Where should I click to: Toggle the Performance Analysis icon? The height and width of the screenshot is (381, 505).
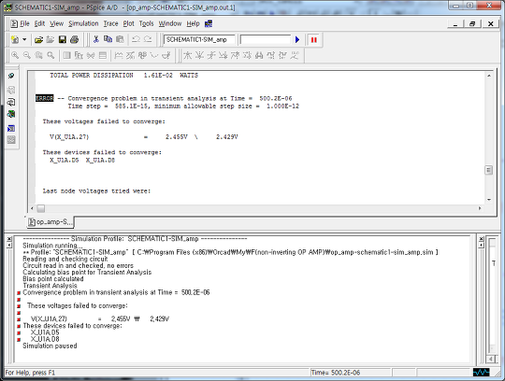(91, 56)
